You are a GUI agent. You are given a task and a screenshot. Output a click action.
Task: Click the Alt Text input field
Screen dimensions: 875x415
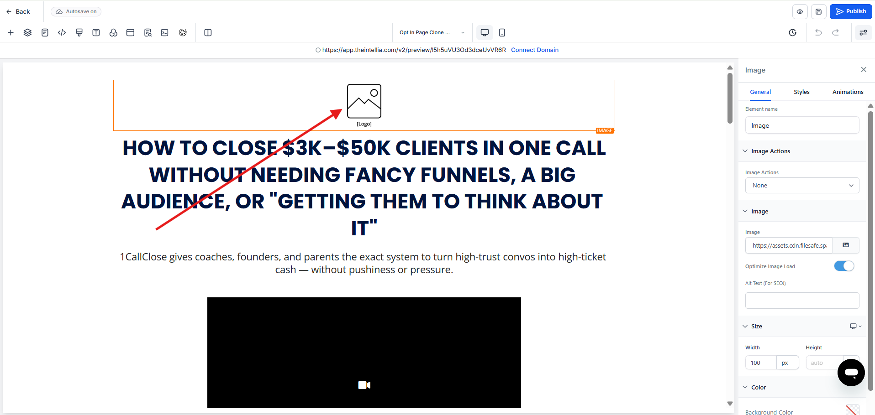pos(802,301)
